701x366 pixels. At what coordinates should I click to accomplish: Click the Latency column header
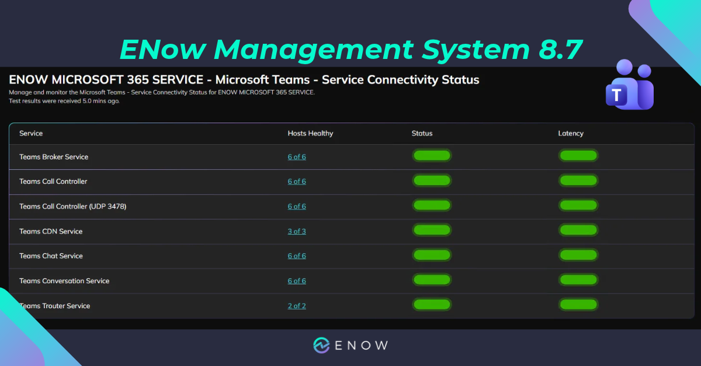tap(571, 134)
